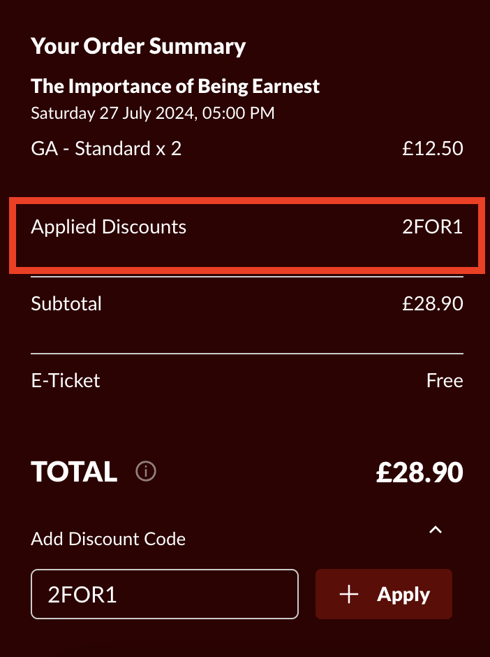The height and width of the screenshot is (657, 490).
Task: Click the plus icon on Apply button
Action: pyautogui.click(x=348, y=595)
